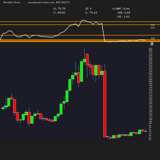Click the 'munafasutra.tbrjar.com' source label
Screen dimensions: 160x160
[x=41, y=2]
